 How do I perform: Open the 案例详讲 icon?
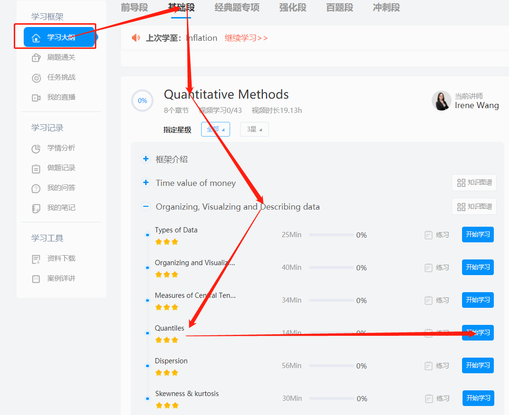click(36, 279)
